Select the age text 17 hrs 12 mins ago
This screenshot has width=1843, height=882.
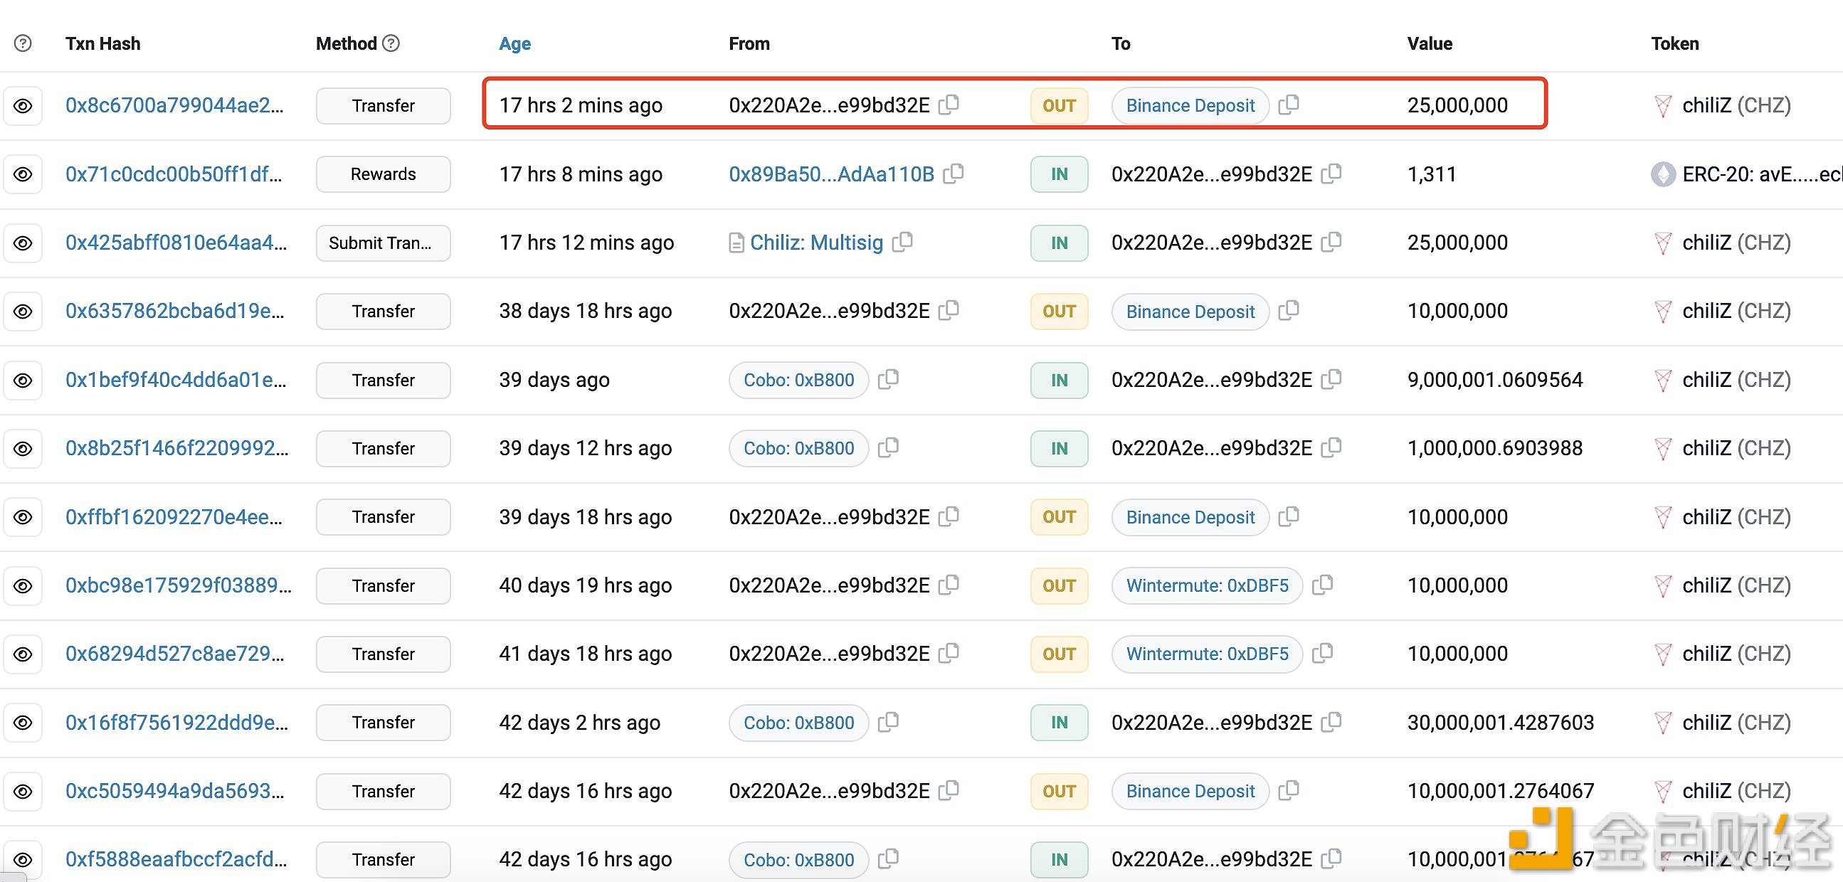coord(586,243)
